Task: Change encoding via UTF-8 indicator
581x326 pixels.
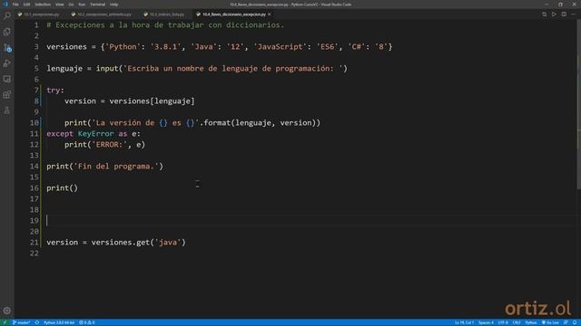Action: 503,322
